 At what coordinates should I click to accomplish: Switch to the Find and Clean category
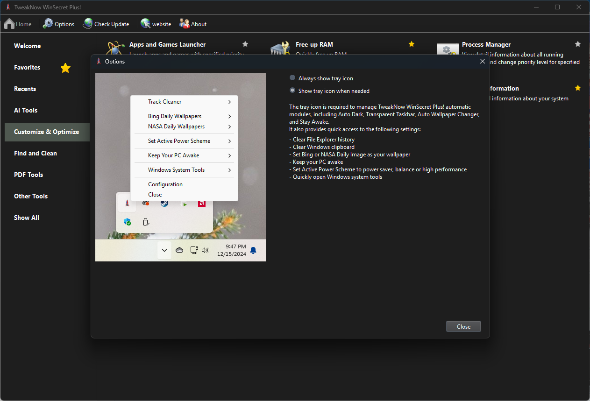coord(36,154)
